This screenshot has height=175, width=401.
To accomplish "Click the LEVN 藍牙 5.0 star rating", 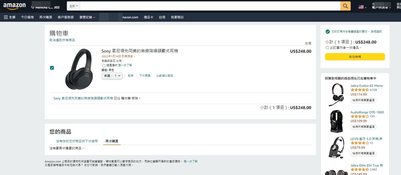I will tap(359, 143).
